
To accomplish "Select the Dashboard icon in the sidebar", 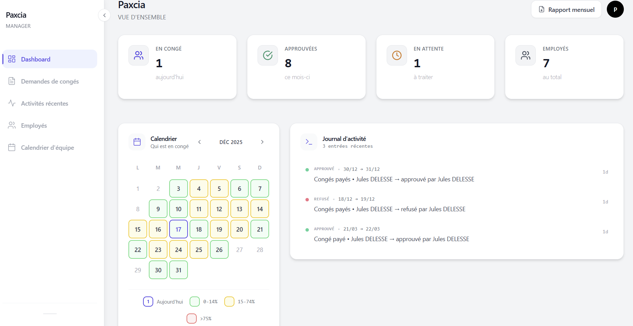I will tap(12, 59).
